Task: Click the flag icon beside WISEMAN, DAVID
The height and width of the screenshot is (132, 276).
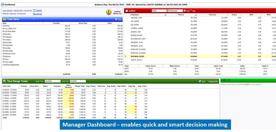Action: [x=126, y=56]
